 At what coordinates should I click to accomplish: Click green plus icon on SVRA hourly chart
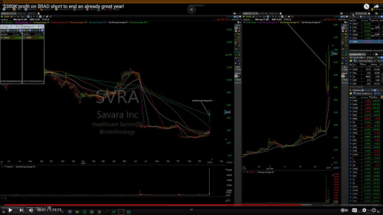(244, 17)
